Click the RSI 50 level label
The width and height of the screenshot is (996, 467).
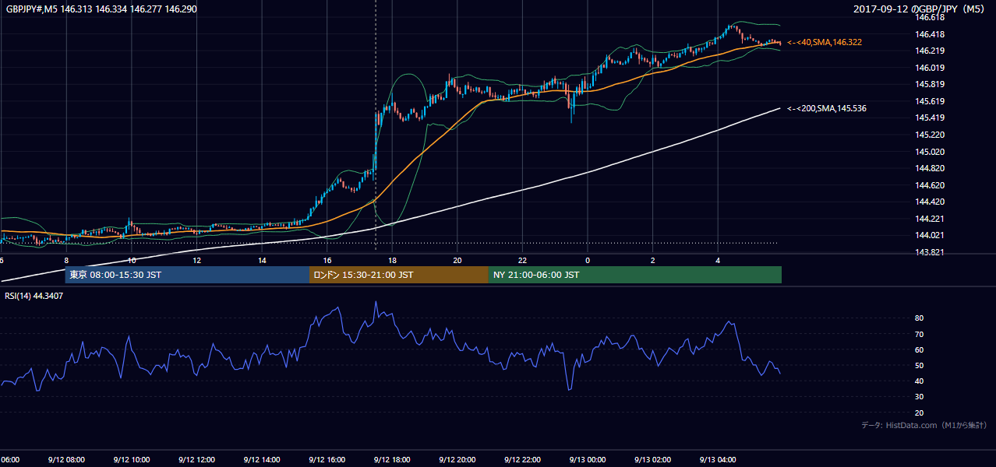[x=920, y=365]
